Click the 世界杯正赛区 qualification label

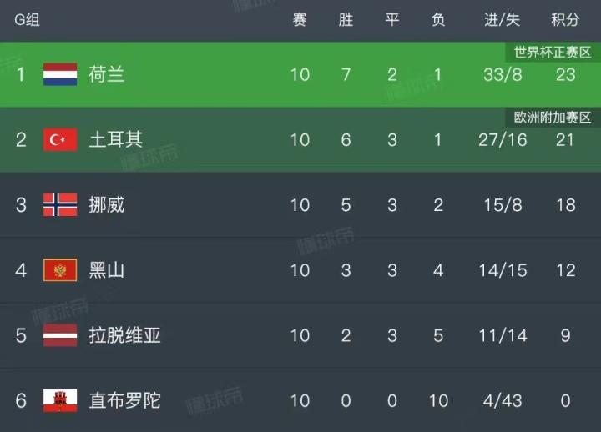[553, 53]
